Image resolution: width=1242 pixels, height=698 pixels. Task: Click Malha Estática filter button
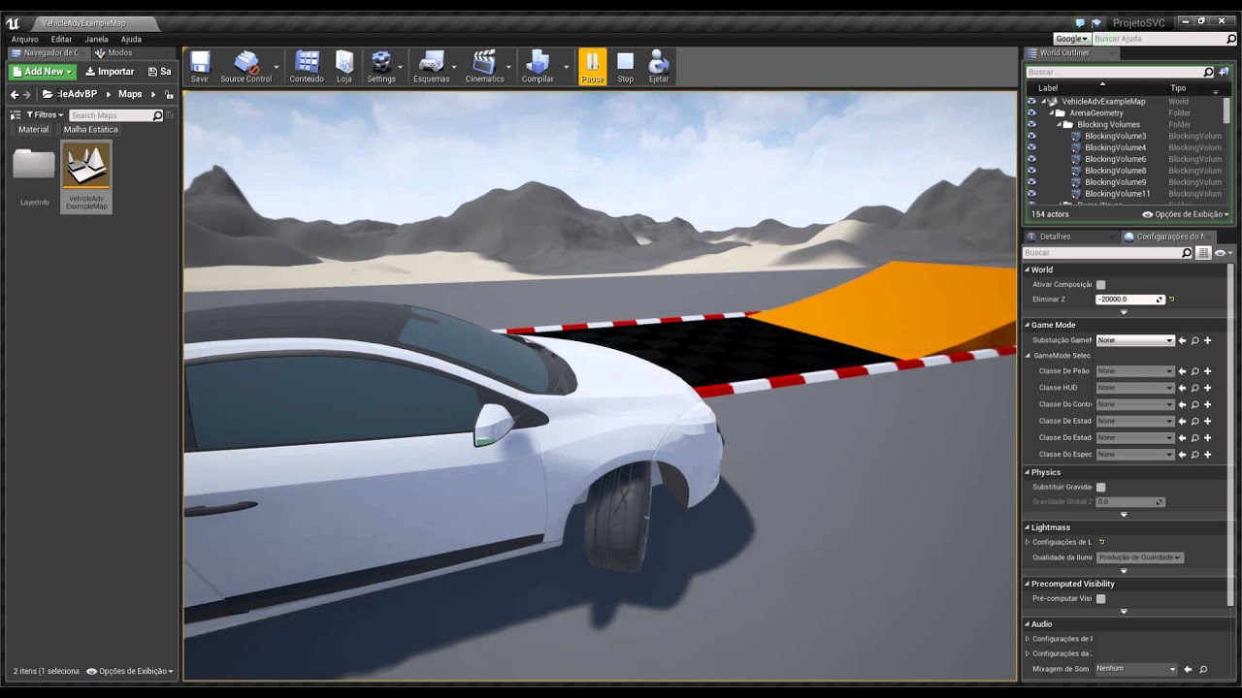coord(90,129)
